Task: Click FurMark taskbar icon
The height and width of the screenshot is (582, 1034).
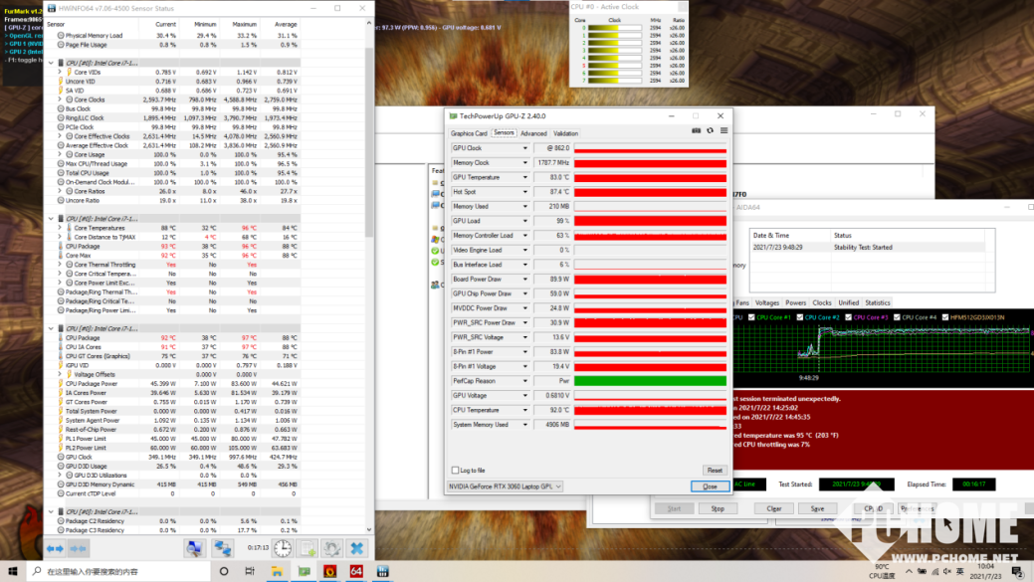Action: point(330,571)
